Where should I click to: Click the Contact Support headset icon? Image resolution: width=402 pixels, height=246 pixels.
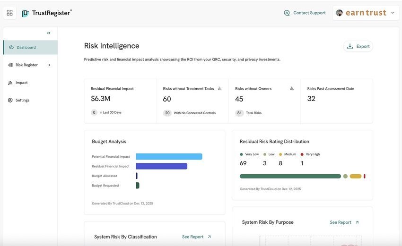coord(287,13)
